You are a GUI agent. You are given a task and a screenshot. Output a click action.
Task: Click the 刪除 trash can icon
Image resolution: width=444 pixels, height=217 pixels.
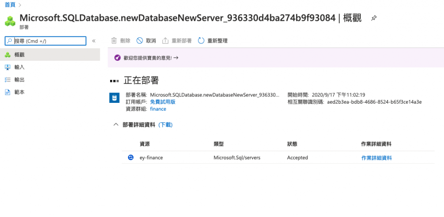point(114,41)
